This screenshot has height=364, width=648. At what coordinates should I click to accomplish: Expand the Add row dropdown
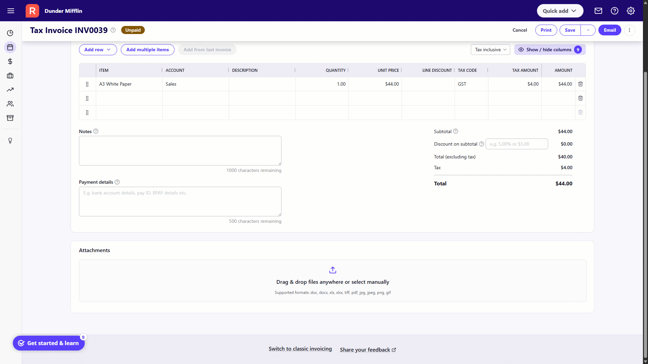[x=98, y=50]
